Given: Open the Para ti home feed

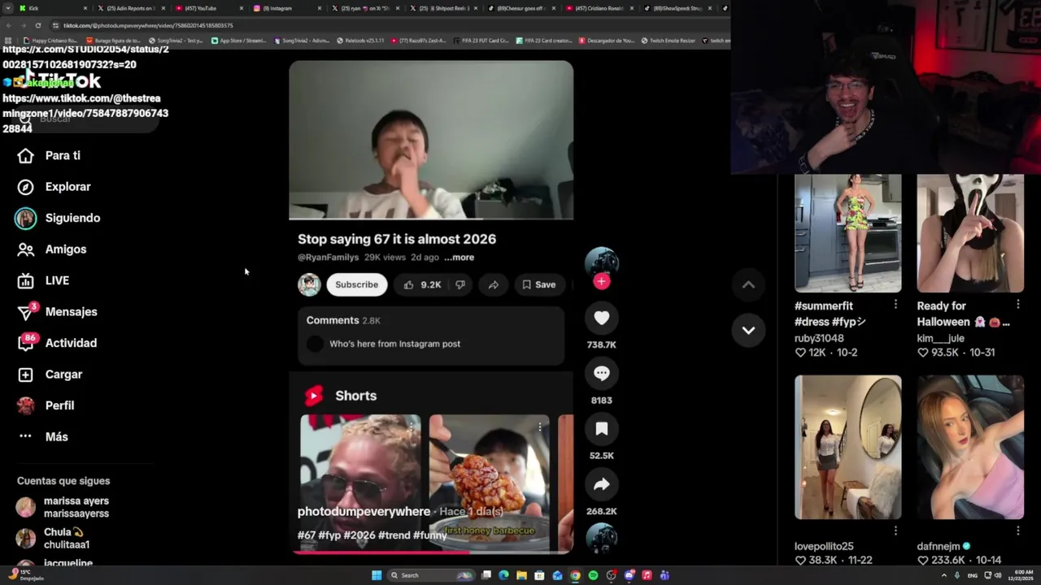Looking at the screenshot, I should (x=50, y=155).
